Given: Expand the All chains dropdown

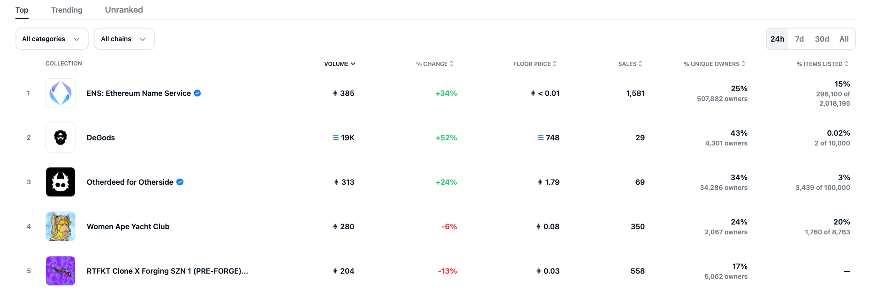Looking at the screenshot, I should pos(124,39).
